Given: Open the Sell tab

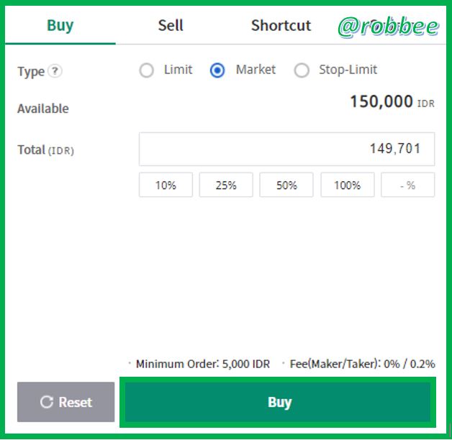Looking at the screenshot, I should point(171,26).
